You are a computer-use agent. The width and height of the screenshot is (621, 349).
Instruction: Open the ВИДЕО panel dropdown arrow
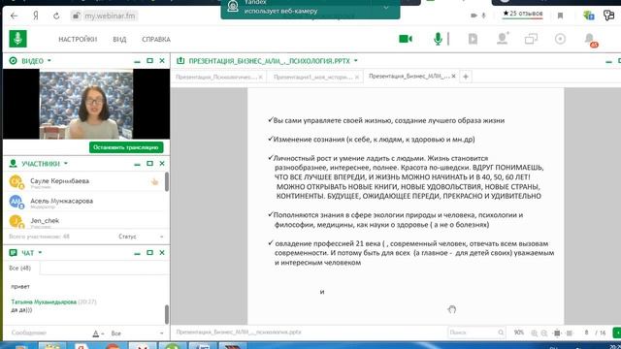[49, 60]
